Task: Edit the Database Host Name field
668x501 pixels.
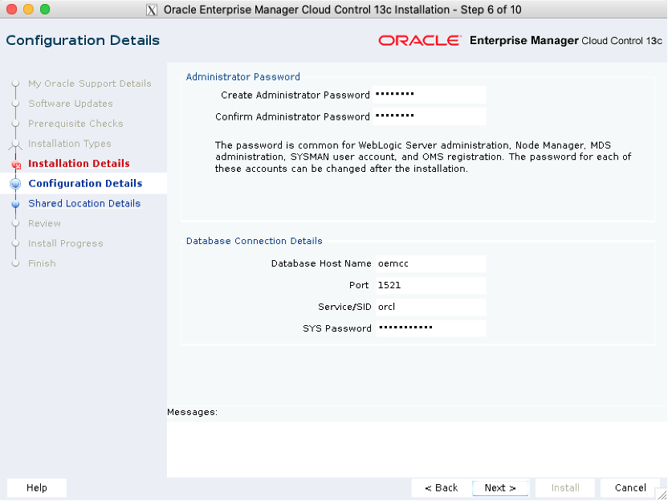Action: tap(430, 263)
